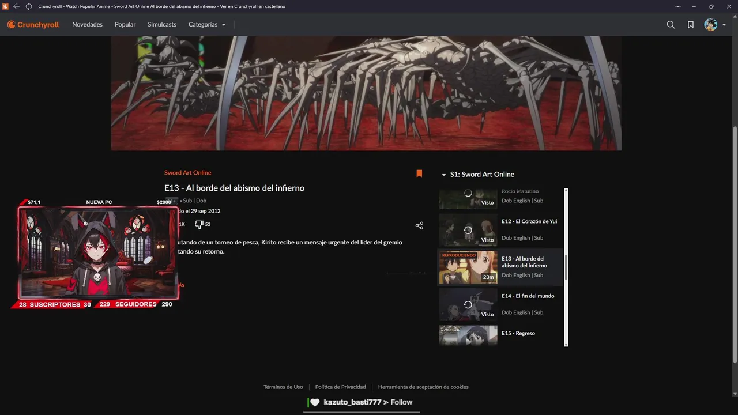Screen dimensions: 738x415
Task: Open the watchlist bookmark in navbar
Action: pos(690,25)
